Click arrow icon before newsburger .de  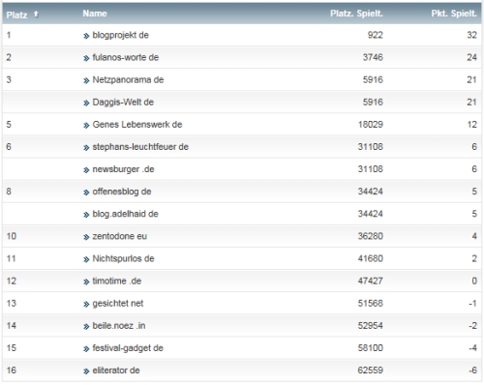pos(86,170)
